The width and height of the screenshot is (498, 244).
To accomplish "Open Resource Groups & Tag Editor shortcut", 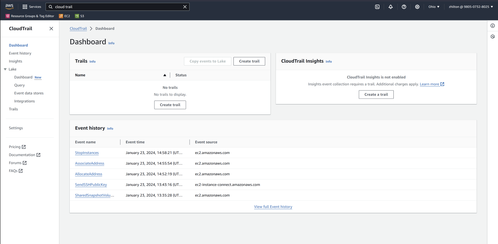I will (30, 16).
